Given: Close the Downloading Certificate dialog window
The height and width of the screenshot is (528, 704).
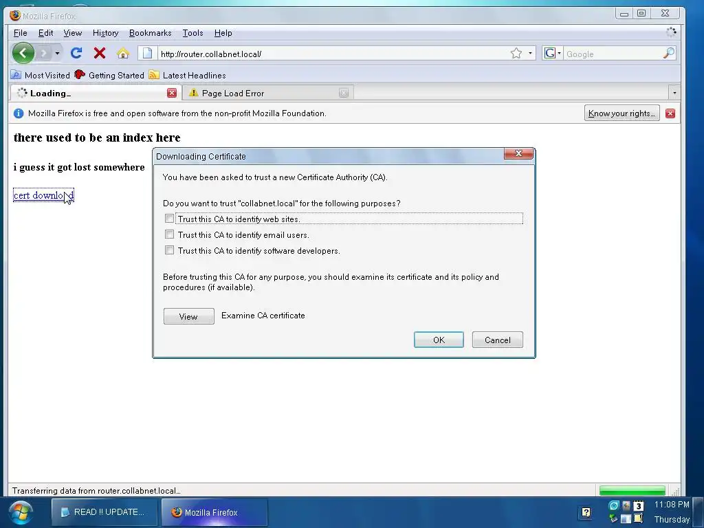Looking at the screenshot, I should [x=518, y=153].
